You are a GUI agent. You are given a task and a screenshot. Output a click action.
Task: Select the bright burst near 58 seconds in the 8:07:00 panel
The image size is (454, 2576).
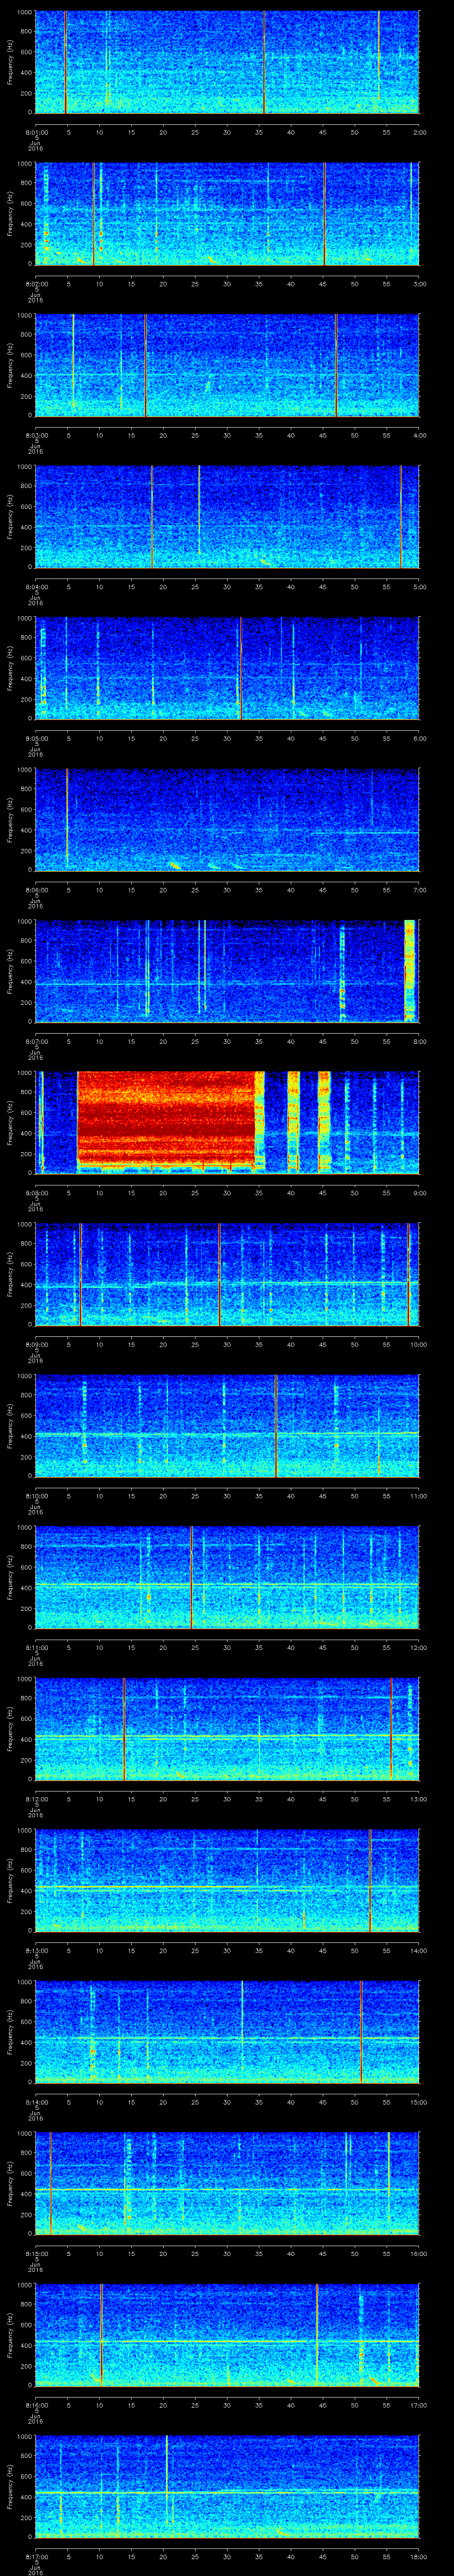[x=409, y=971]
